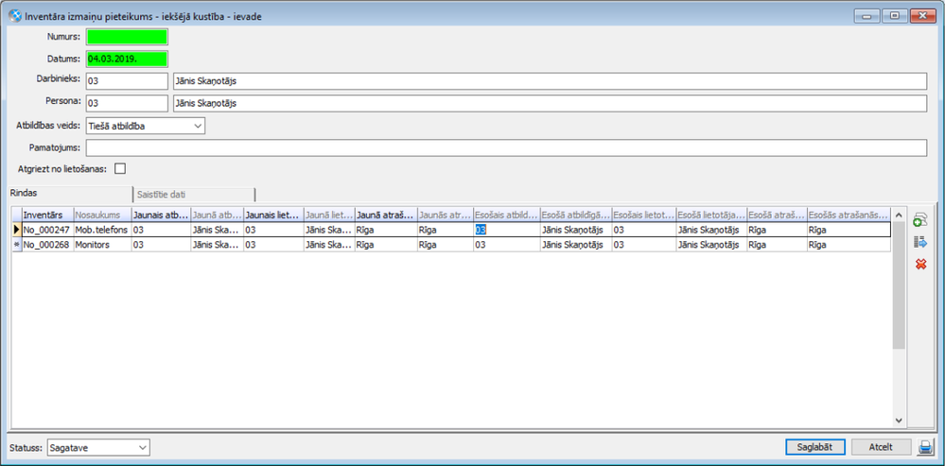Screen dimensions: 945x466
Task: Click Saglabāt button
Action: tap(814, 447)
